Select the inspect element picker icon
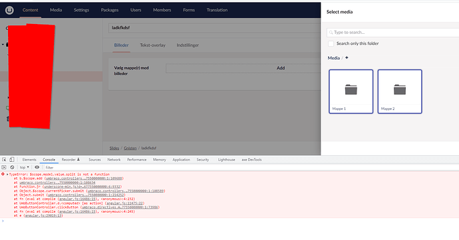459x240 pixels. [x=4, y=160]
